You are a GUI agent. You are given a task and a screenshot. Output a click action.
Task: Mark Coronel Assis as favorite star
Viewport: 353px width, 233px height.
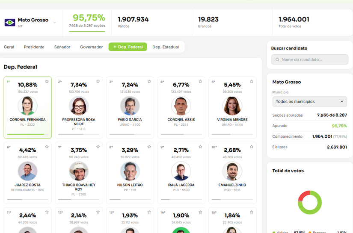200,81
